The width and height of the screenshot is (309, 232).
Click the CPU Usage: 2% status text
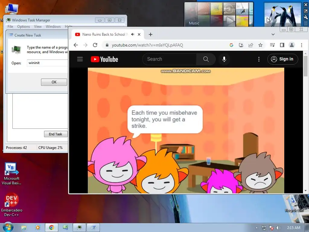coord(50,147)
